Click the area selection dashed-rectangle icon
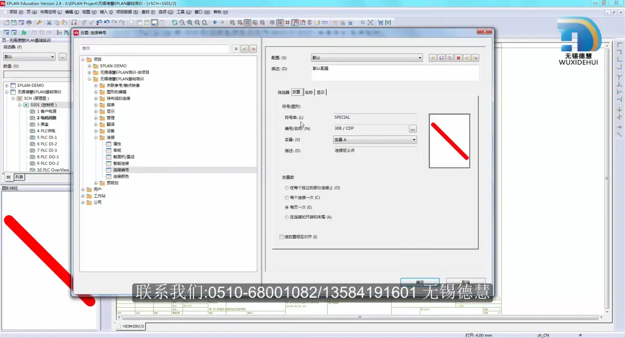 74,22
